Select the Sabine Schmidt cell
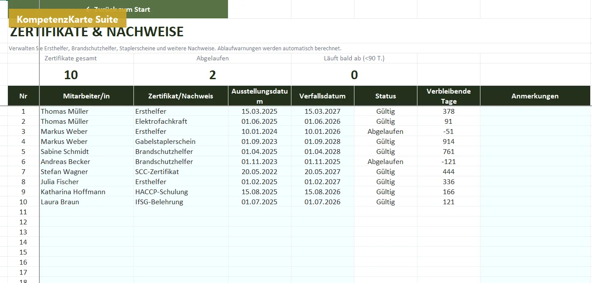This screenshot has width=592, height=283. pos(87,151)
